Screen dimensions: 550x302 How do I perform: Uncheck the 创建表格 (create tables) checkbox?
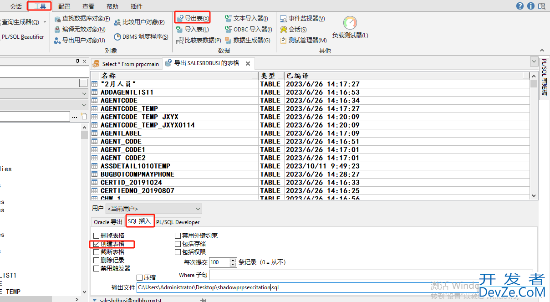point(96,244)
